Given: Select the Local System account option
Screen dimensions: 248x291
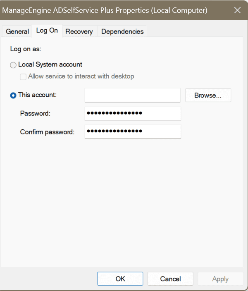Looking at the screenshot, I should (x=14, y=65).
